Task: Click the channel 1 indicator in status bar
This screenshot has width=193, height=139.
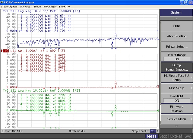Action: pos(2,131)
